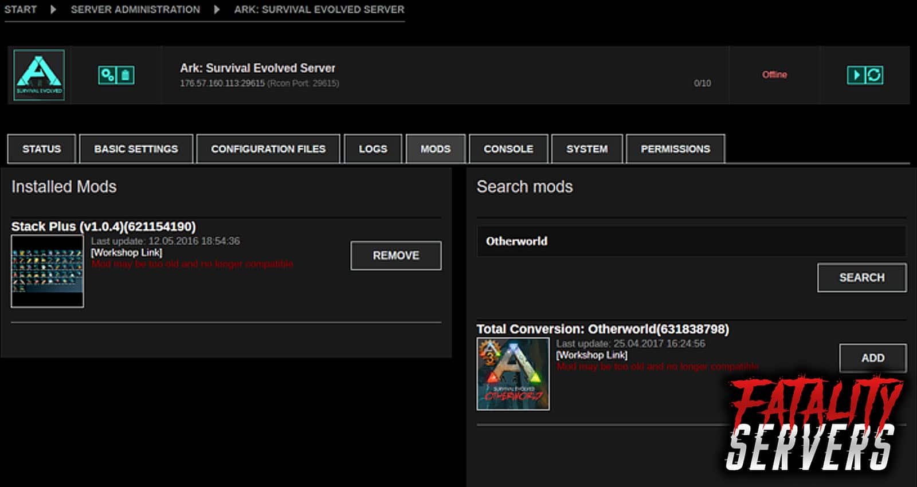Open SERVER ADMINISTRATION breadcrumb link
Screen dimensions: 917x487
point(135,9)
